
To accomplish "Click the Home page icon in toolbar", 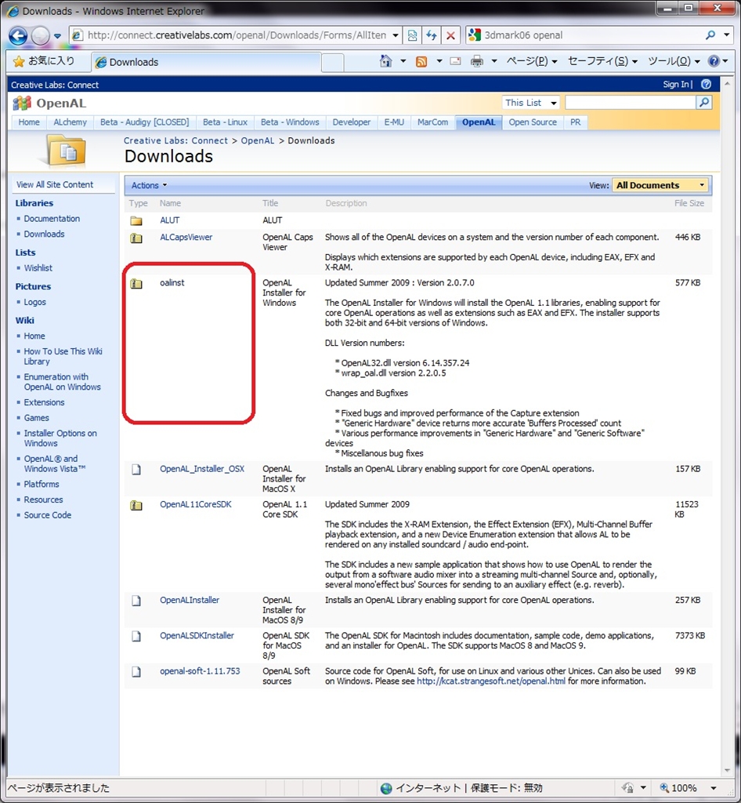I will coord(385,61).
